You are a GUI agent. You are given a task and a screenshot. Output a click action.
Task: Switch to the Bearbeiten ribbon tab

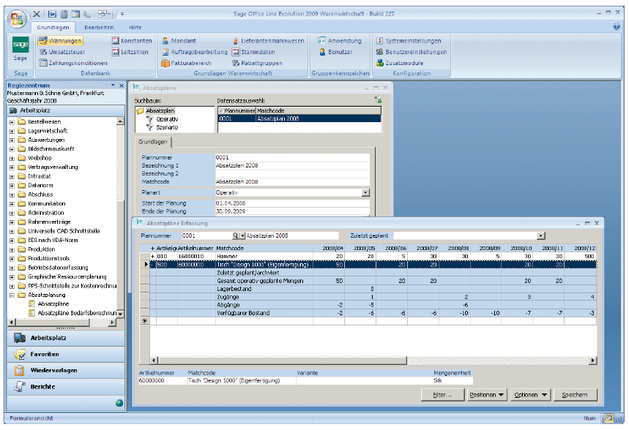click(x=98, y=26)
